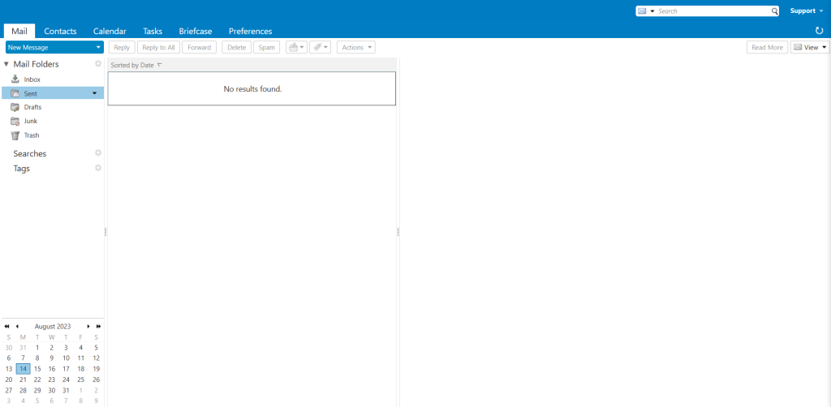The image size is (831, 407).
Task: Open the Mail Folders gear options
Action: pyautogui.click(x=98, y=64)
